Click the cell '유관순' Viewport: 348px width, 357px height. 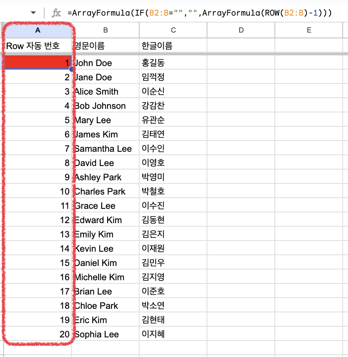click(173, 120)
